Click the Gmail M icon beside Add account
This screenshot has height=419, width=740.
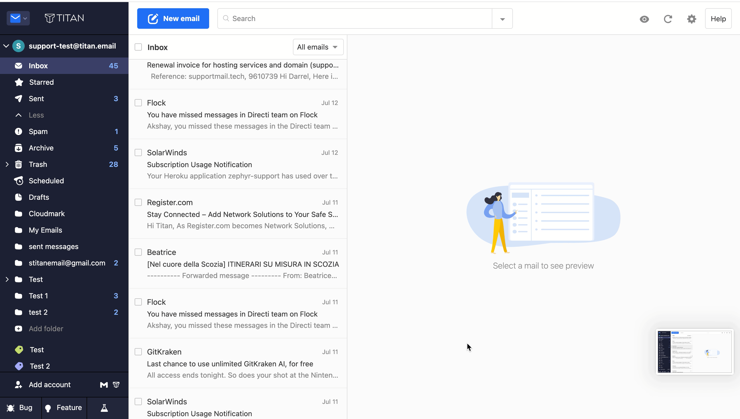point(104,385)
